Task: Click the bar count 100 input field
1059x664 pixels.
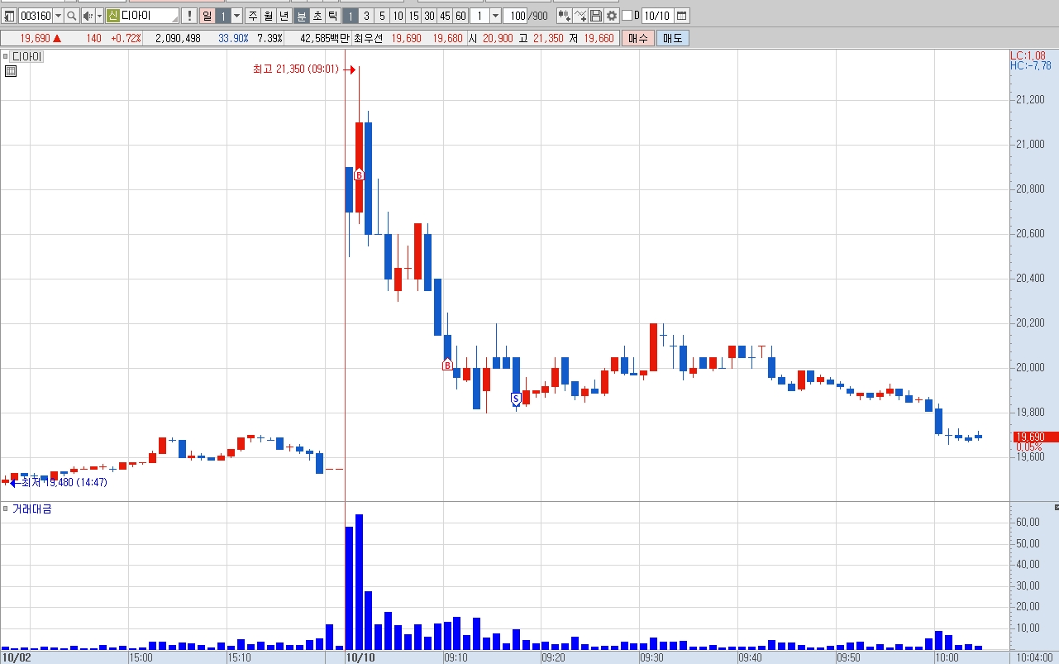Action: (515, 16)
